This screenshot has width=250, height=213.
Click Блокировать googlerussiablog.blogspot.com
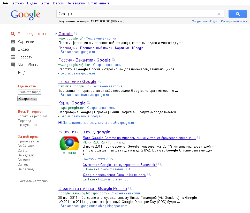94,206
